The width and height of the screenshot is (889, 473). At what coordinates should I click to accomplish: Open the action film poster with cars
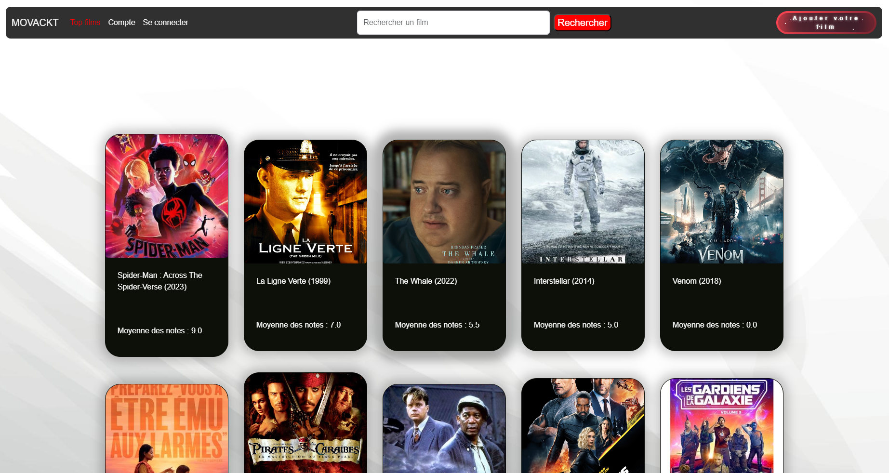(x=583, y=426)
